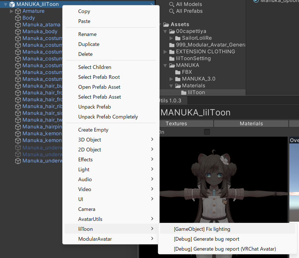Open the ModularAvatar submenu

pos(111,239)
